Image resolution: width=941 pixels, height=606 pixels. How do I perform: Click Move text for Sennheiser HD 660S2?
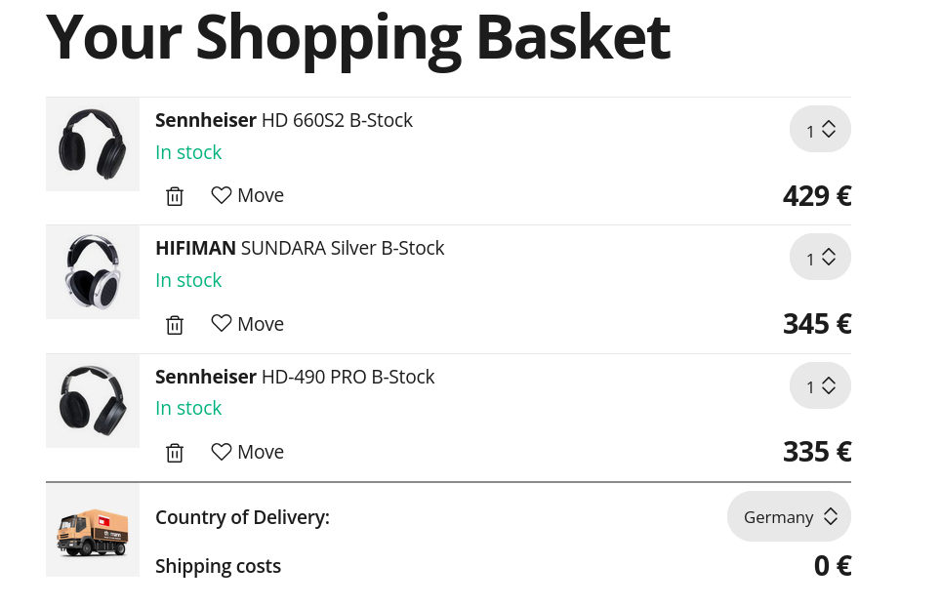click(x=261, y=195)
